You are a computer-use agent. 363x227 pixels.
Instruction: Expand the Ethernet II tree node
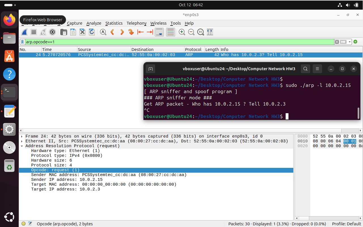point(22,141)
